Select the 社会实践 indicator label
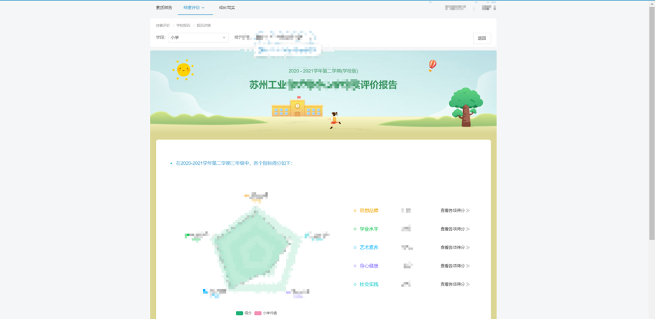This screenshot has height=319, width=655. pos(369,284)
